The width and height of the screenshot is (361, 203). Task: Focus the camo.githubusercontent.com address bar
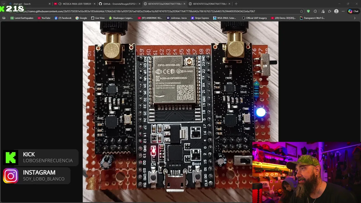(158, 11)
